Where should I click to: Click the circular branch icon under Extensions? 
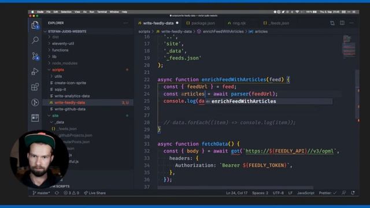tap(35, 102)
